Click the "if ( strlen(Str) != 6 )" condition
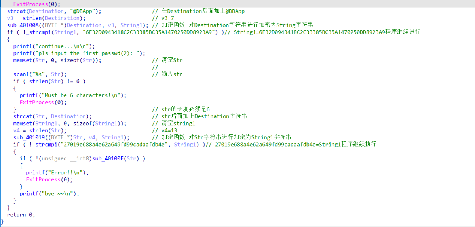Screen dimensions: 475x227 point(49,81)
